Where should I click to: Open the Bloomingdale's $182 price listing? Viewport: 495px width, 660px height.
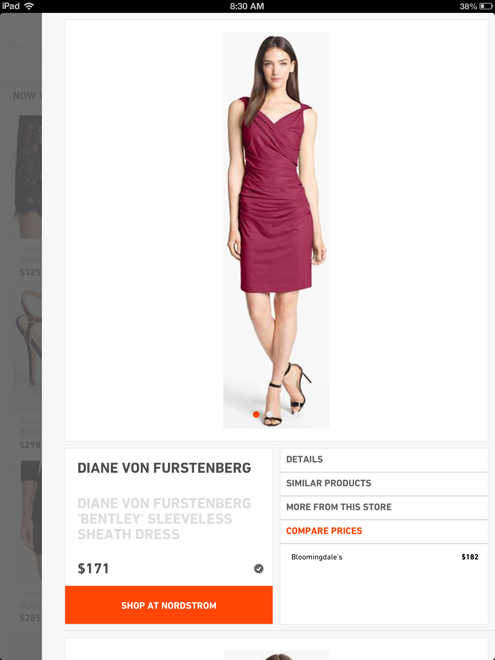point(384,557)
